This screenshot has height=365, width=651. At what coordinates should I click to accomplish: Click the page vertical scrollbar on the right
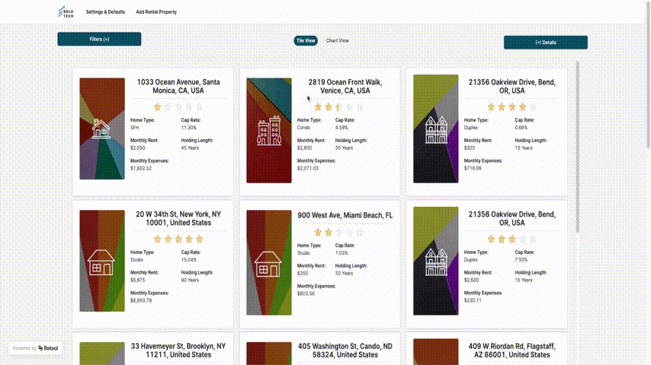[648, 75]
